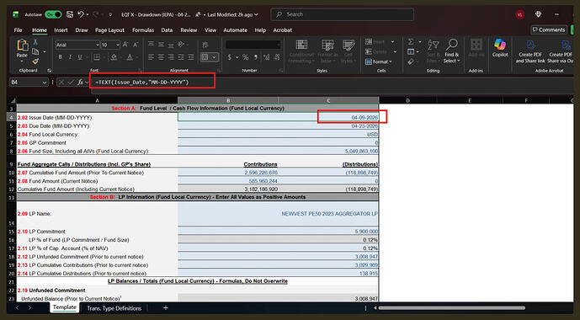Open the Acrobat ribbon tab
580x320 pixels.
[283, 30]
